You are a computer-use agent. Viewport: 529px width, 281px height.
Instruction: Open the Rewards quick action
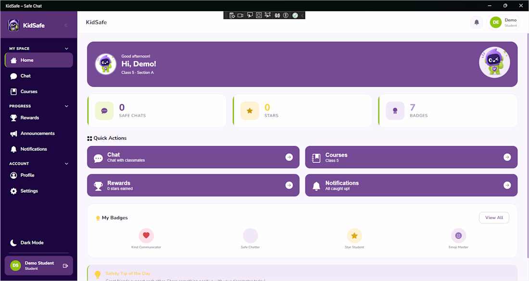tap(193, 185)
